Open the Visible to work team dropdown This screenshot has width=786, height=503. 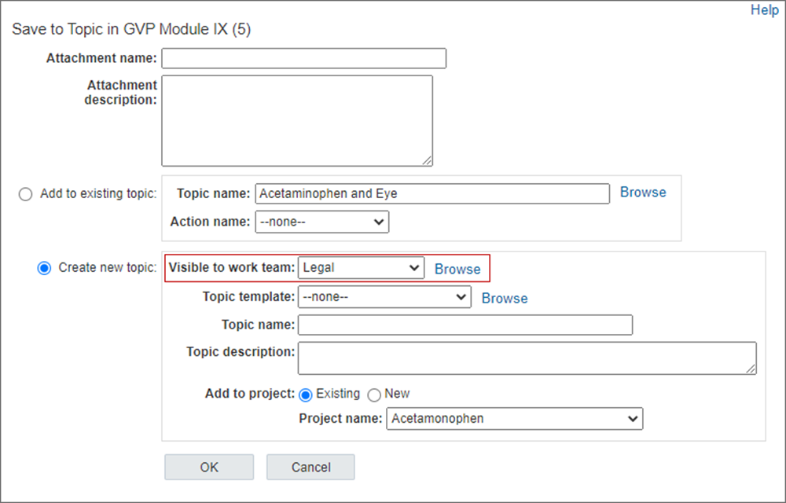click(361, 267)
